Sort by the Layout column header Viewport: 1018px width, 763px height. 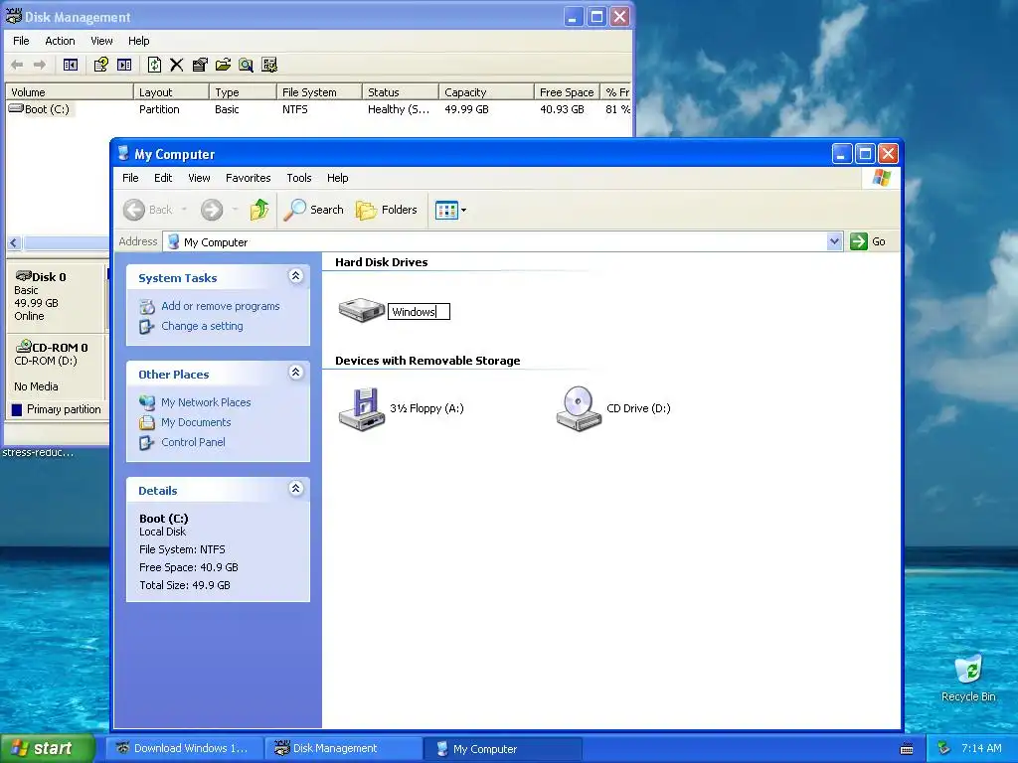(171, 92)
